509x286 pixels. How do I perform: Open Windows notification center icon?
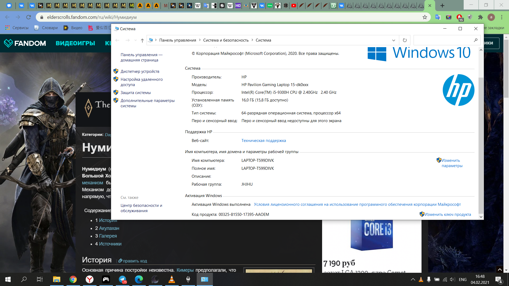[498, 279]
